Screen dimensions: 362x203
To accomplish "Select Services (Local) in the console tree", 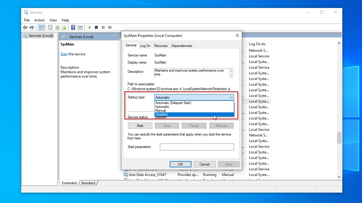I will point(38,36).
